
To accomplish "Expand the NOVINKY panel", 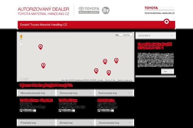I will 156,36.
